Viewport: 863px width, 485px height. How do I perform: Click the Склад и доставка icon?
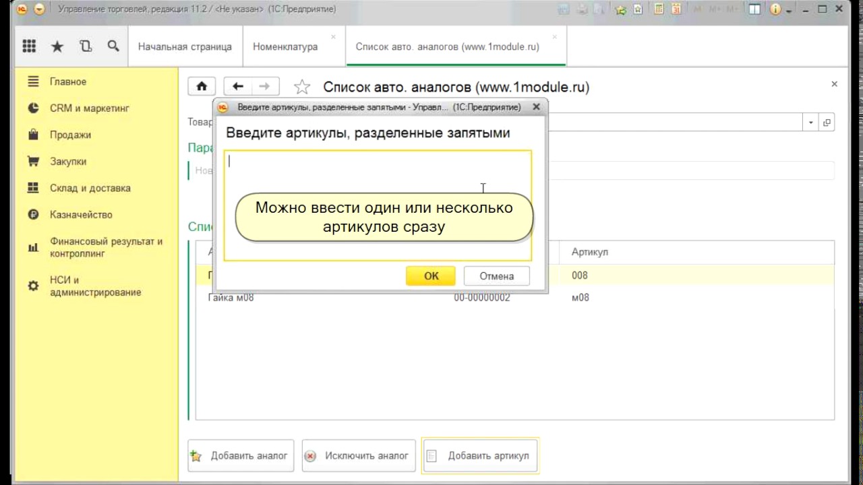pos(33,188)
